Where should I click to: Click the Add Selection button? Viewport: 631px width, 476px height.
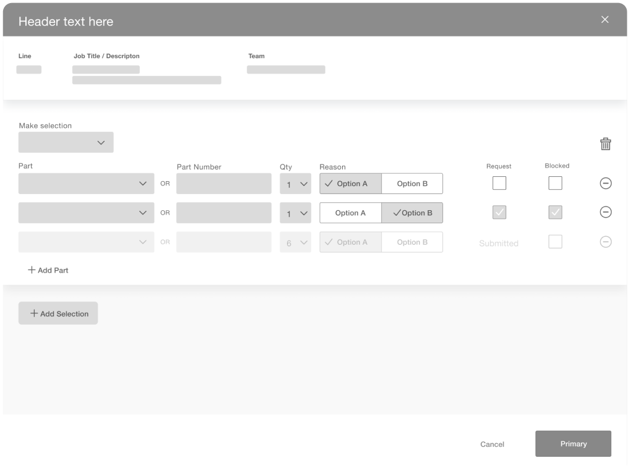pyautogui.click(x=58, y=313)
